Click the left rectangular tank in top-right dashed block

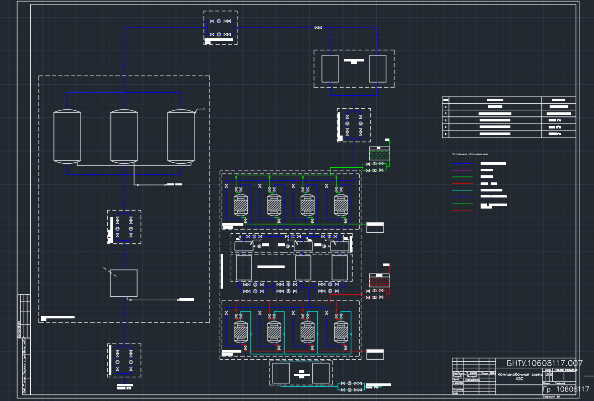pos(330,69)
